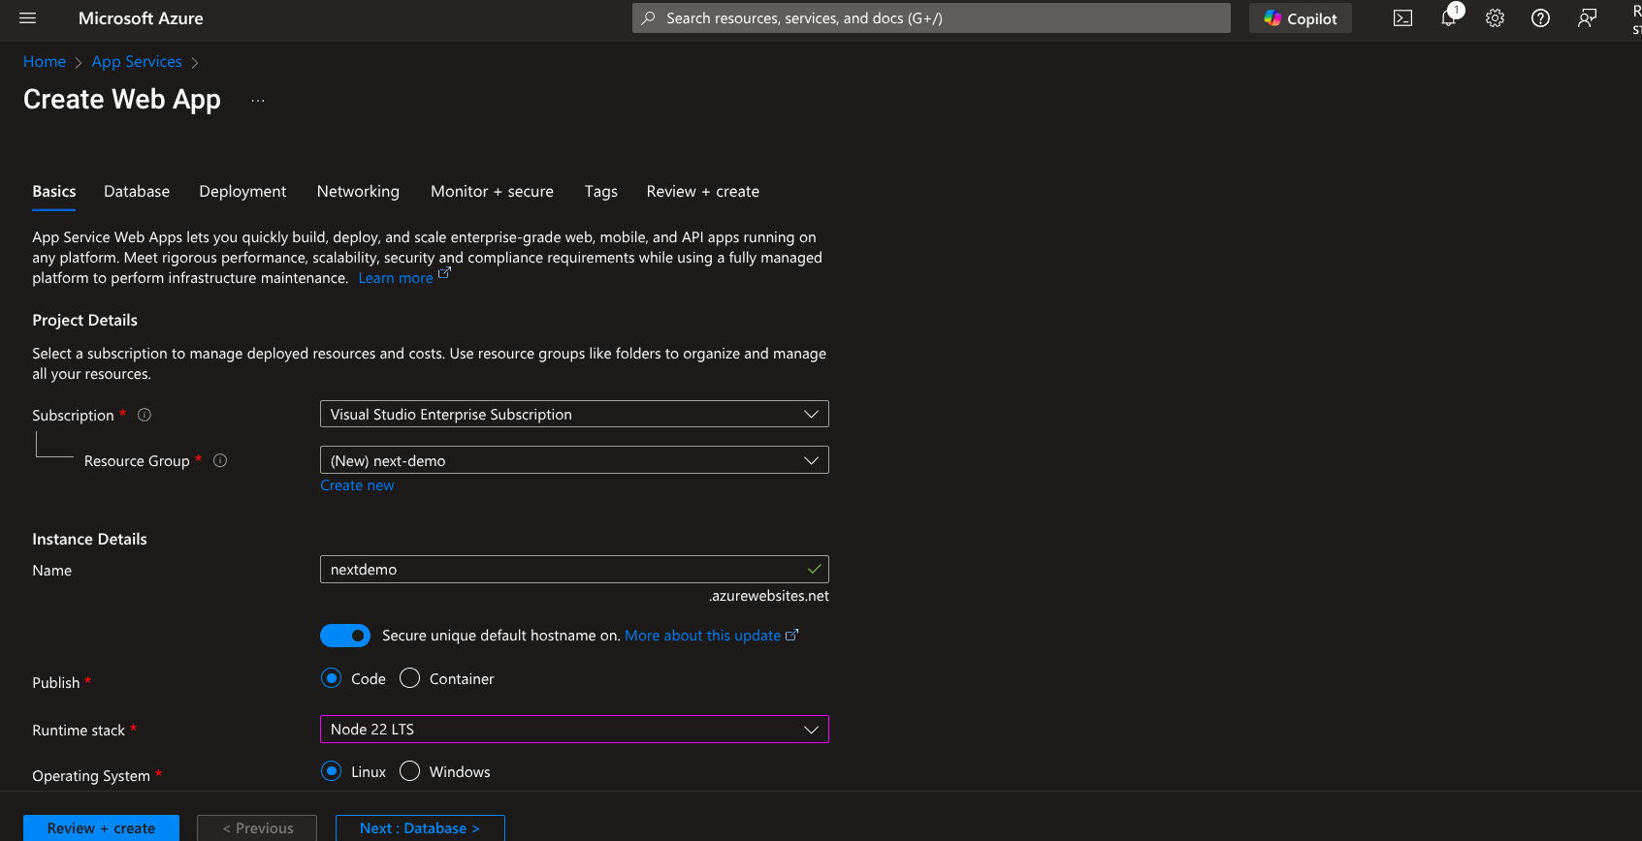
Task: Select Linux operating system
Action: tap(332, 771)
